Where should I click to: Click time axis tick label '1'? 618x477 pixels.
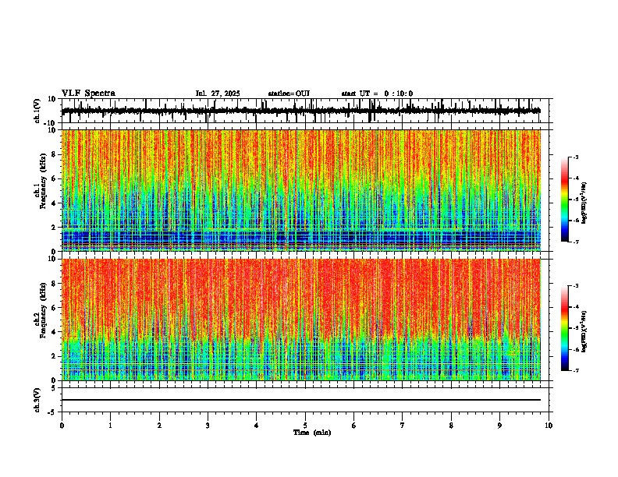pos(110,426)
